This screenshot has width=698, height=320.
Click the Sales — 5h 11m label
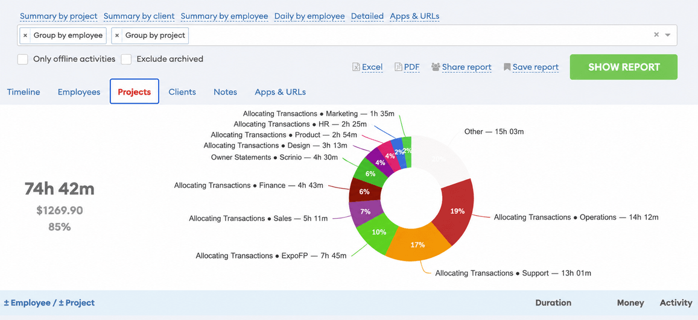tap(258, 218)
